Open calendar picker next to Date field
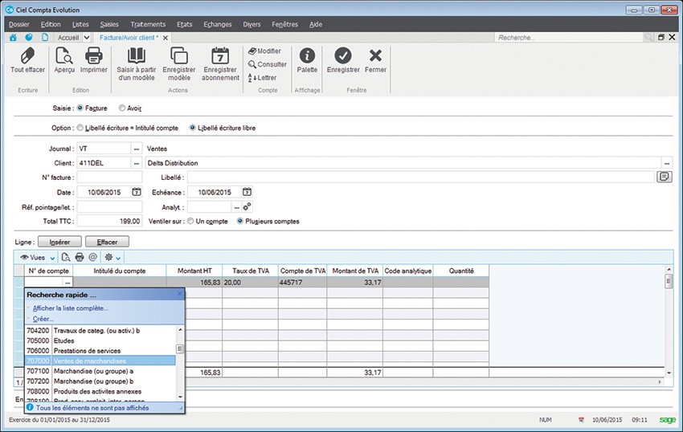This screenshot has height=432, width=683. click(x=137, y=192)
